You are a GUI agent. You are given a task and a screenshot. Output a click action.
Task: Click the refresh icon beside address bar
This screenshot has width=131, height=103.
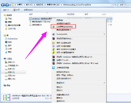point(115,5)
